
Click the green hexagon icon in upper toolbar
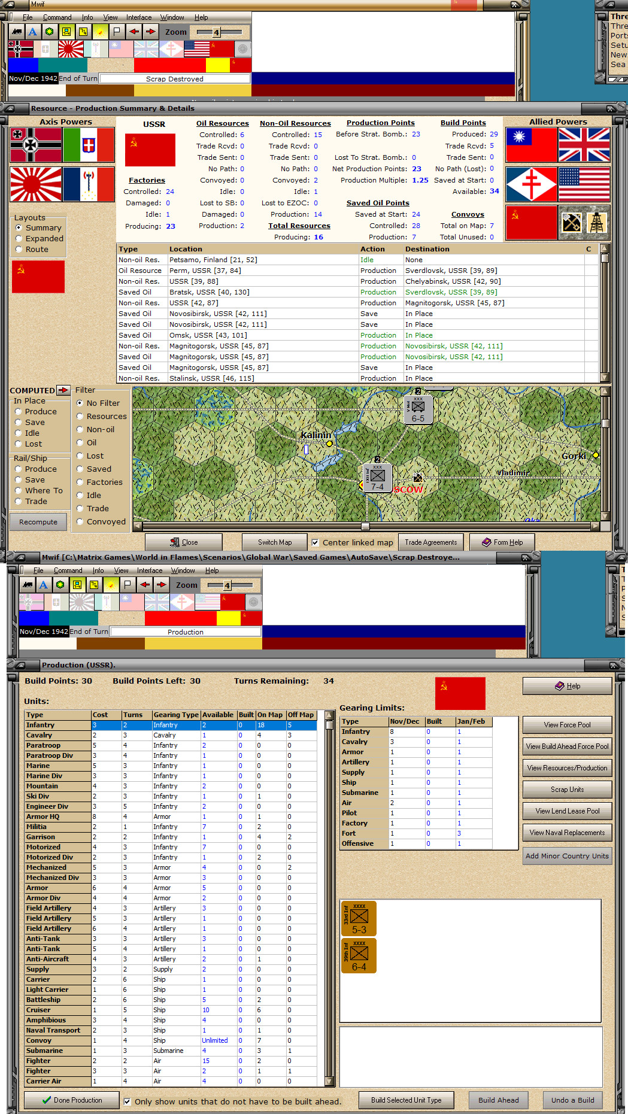tap(50, 32)
